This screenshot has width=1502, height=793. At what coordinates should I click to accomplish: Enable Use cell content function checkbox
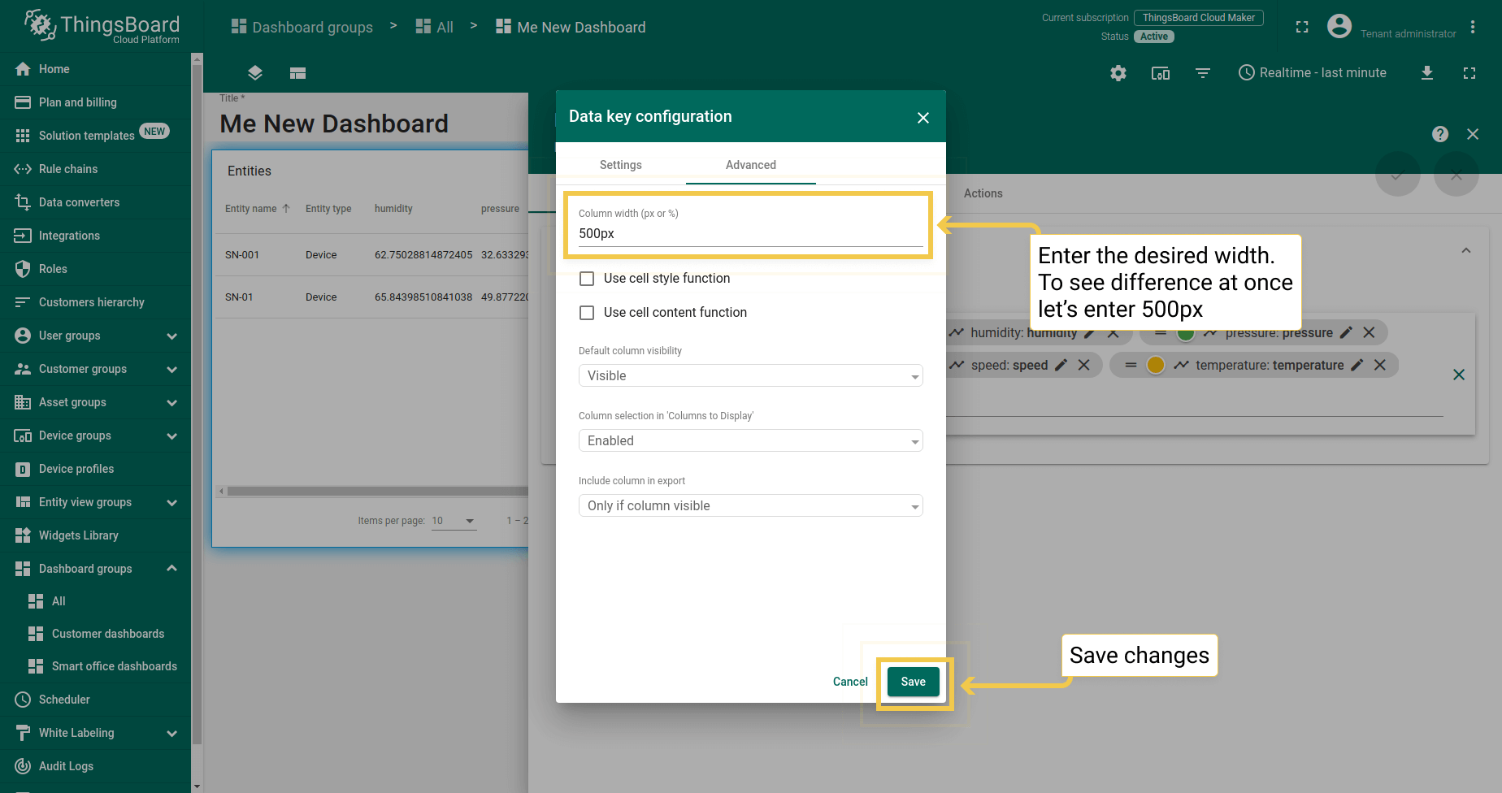point(587,313)
